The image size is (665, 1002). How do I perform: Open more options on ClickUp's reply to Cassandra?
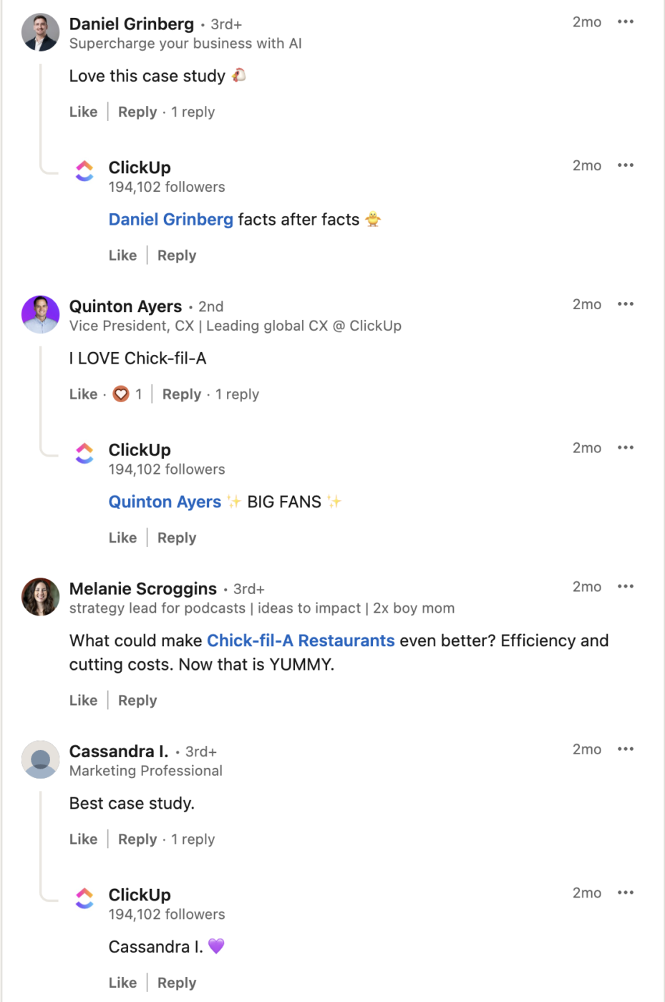coord(626,893)
